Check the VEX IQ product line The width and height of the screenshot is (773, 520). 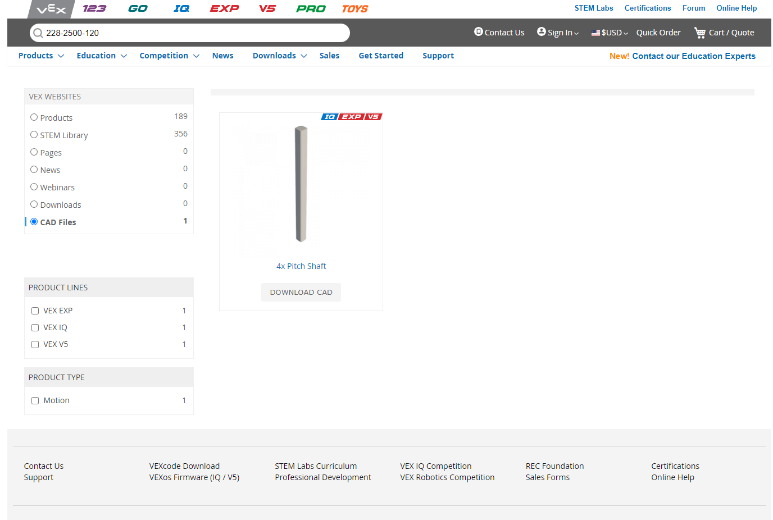35,328
